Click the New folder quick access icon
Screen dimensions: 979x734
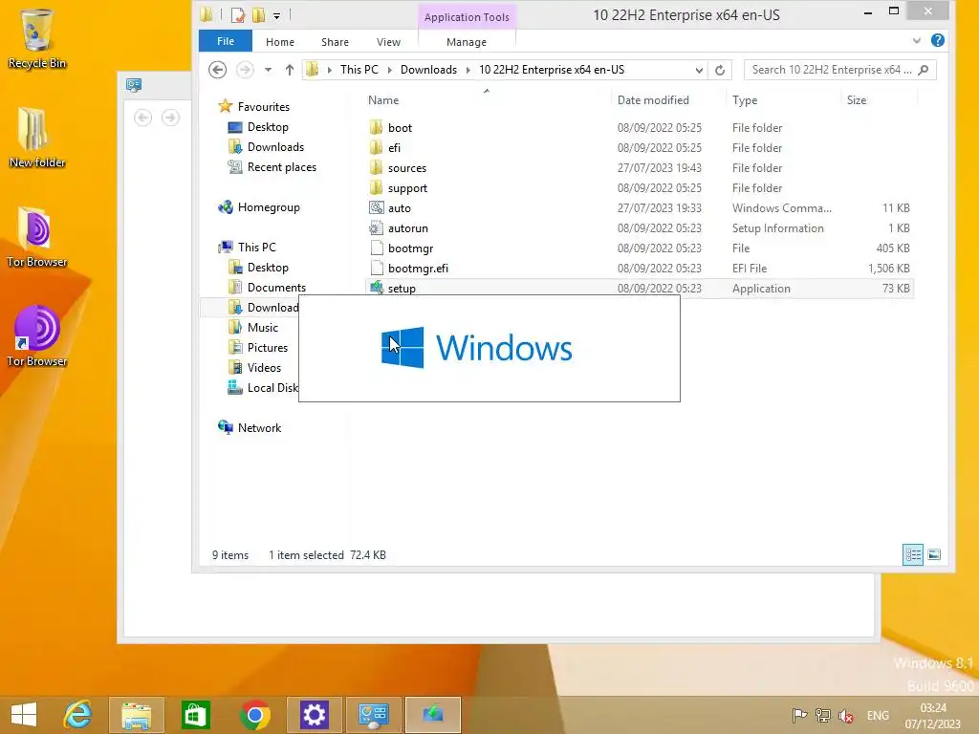click(258, 15)
